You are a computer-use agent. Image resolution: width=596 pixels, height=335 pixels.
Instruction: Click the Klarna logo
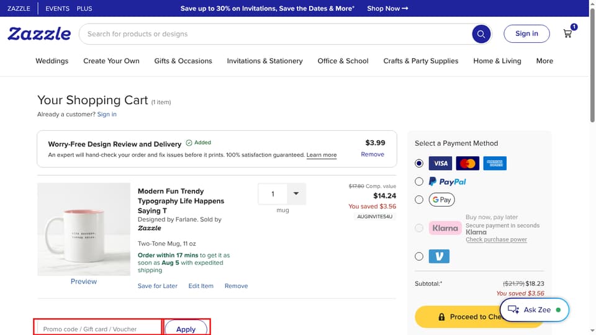pos(445,228)
